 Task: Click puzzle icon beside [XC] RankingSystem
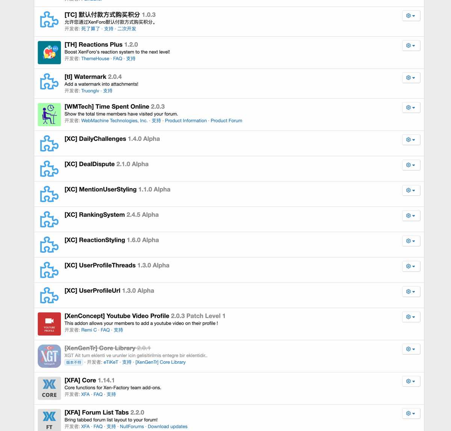[49, 219]
